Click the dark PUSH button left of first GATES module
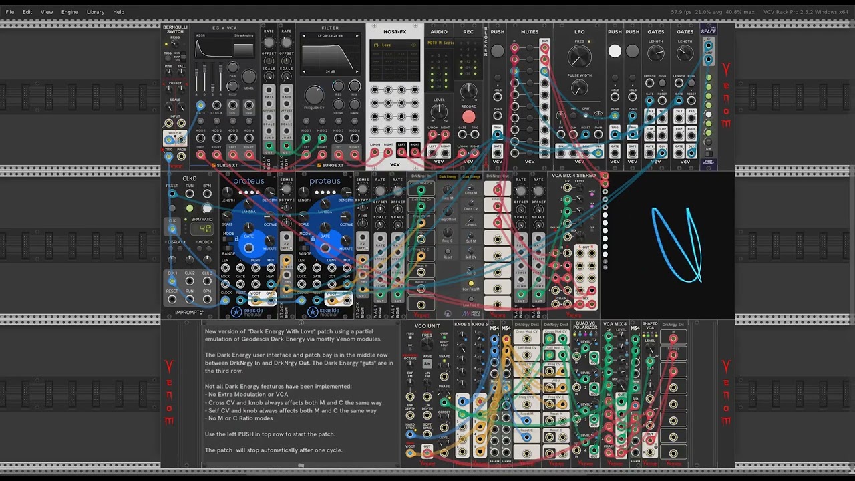 coord(633,51)
